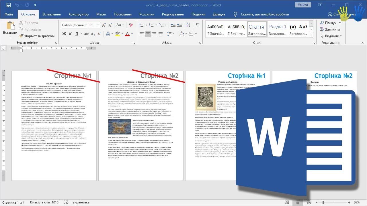
Task: Open the font size dropdown showing 16
Action: tap(99, 25)
